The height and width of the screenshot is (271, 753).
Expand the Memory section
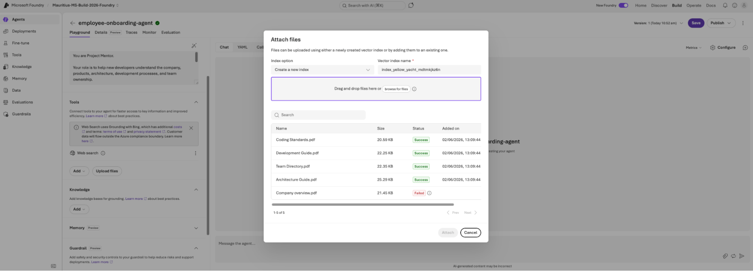[196, 228]
